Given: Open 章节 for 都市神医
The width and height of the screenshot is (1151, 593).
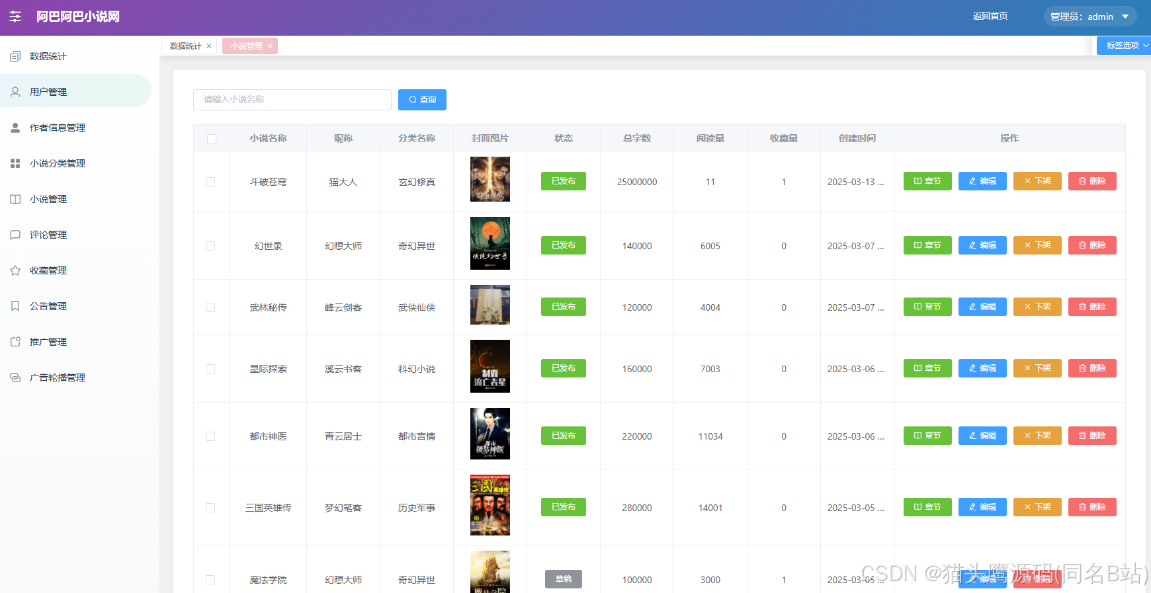Looking at the screenshot, I should point(927,436).
